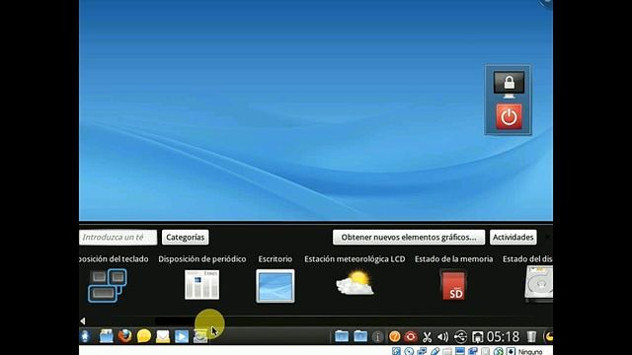
Task: Click the red power button on the desktop widget
Action: 509,116
